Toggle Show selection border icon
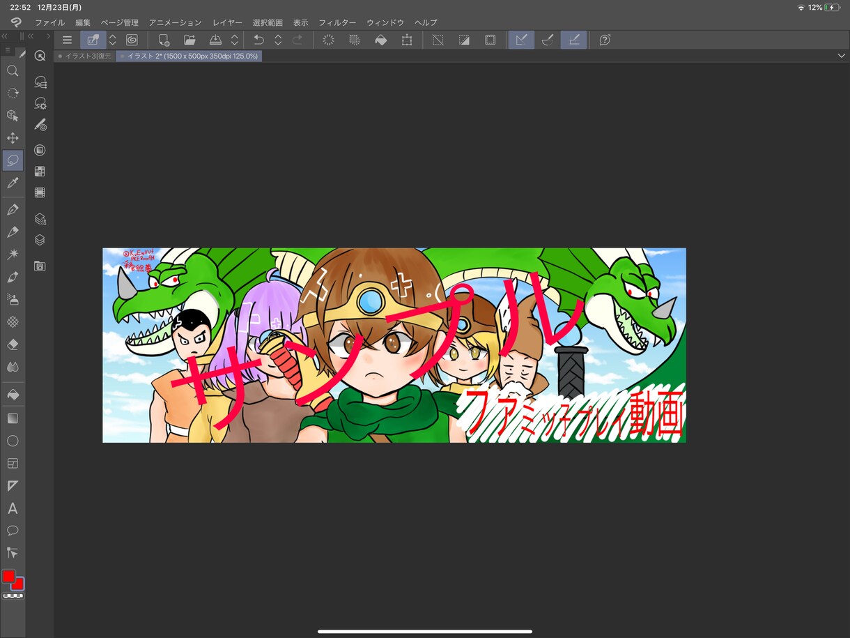850x638 pixels. point(490,40)
